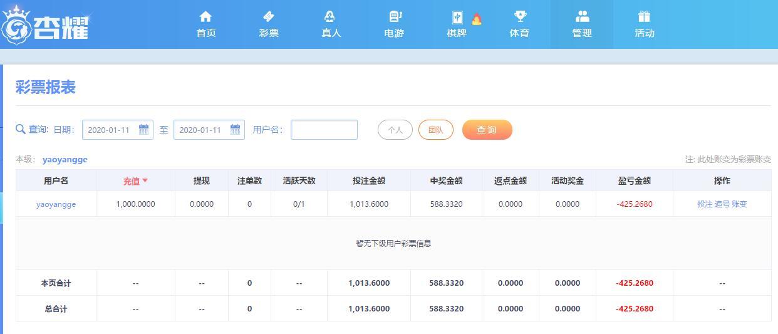
Task: Click the 首页 menu label
Action: [206, 33]
